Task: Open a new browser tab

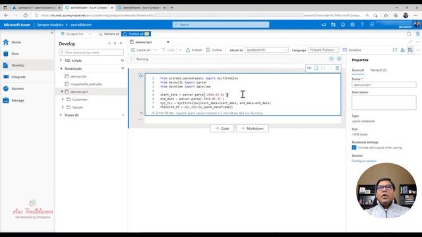Action: click(172, 7)
